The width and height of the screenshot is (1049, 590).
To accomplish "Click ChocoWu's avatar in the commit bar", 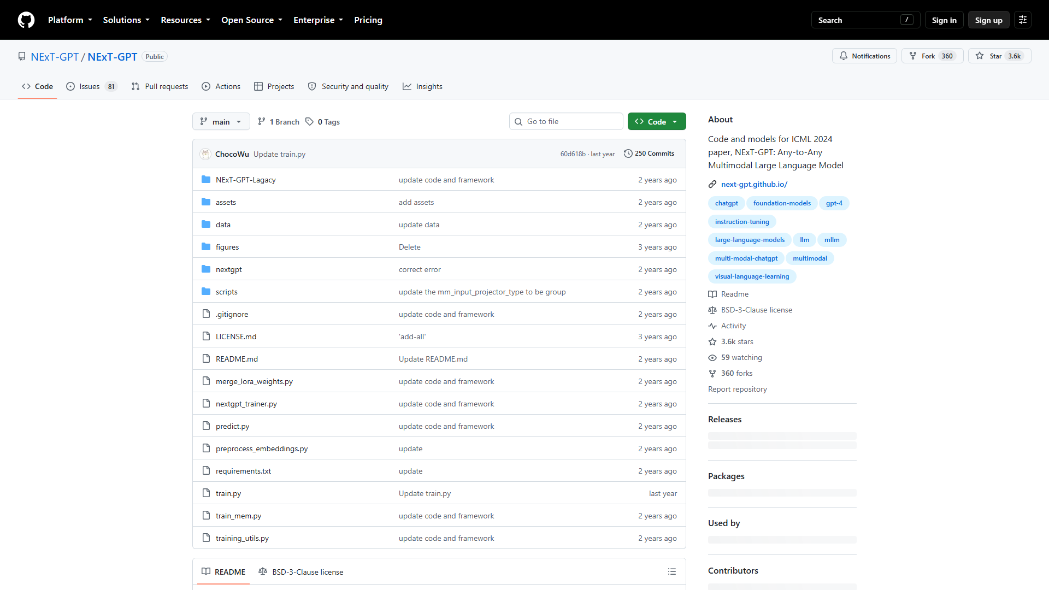I will click(205, 154).
